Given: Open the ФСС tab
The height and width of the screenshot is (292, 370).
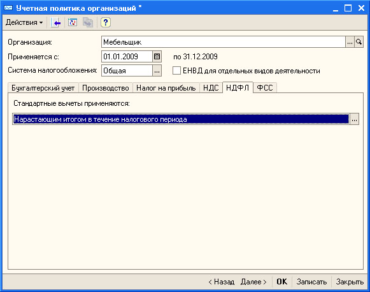Looking at the screenshot, I should click(265, 88).
